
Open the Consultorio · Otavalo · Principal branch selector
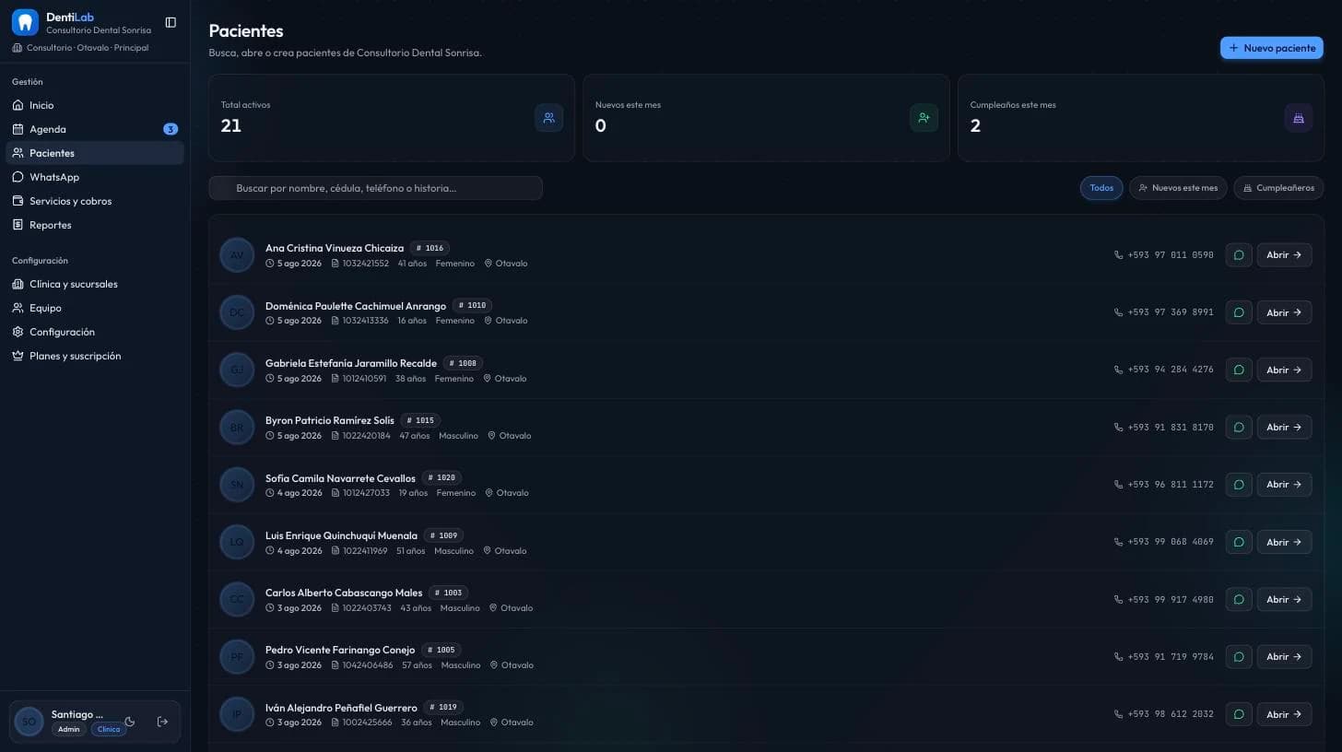point(80,48)
